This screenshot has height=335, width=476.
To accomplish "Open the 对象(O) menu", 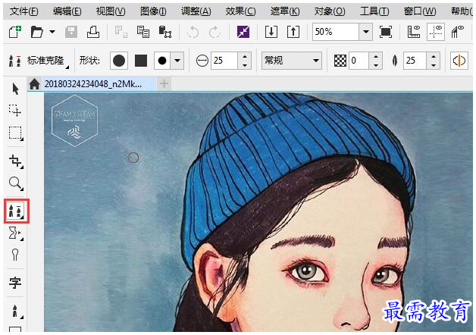I will click(330, 11).
